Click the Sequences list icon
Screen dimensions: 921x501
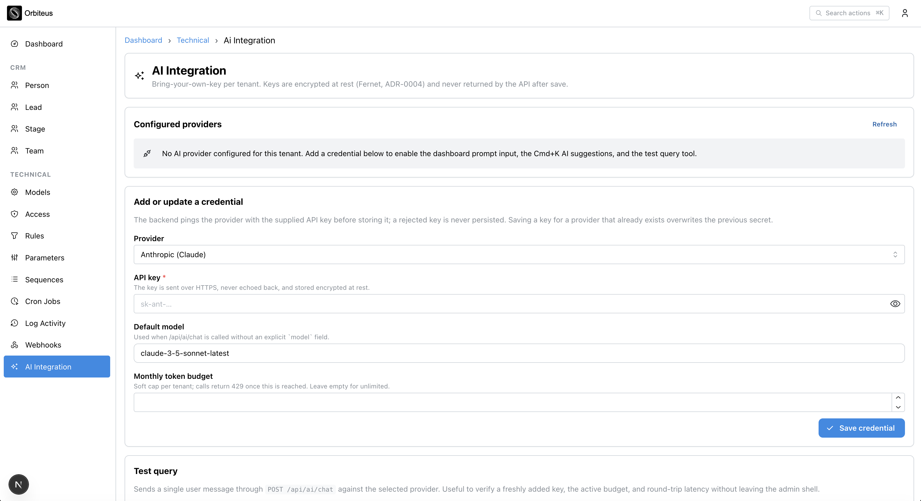(x=15, y=279)
